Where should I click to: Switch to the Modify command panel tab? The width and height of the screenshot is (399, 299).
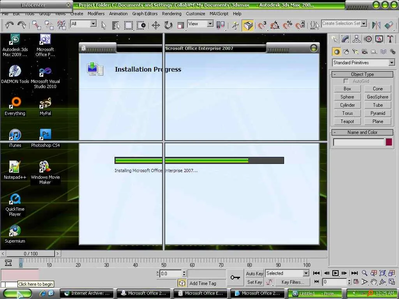pos(345,39)
